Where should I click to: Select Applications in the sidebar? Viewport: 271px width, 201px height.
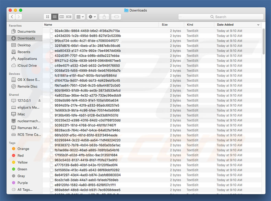[x=27, y=59]
